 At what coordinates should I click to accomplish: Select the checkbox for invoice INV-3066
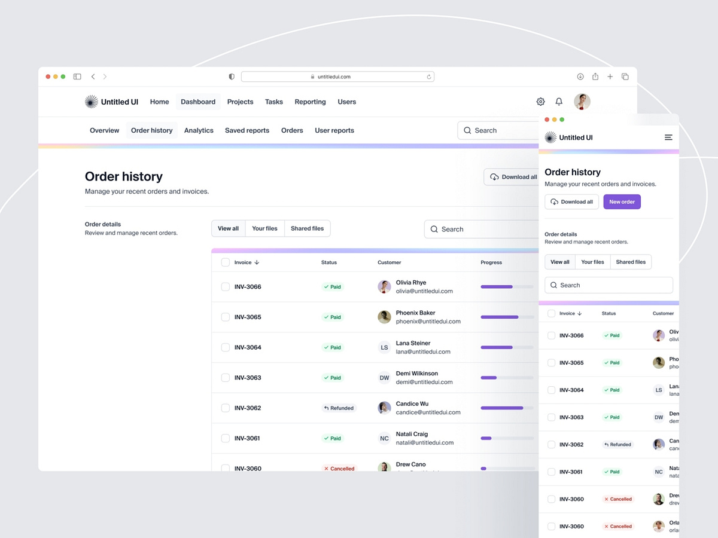click(225, 287)
